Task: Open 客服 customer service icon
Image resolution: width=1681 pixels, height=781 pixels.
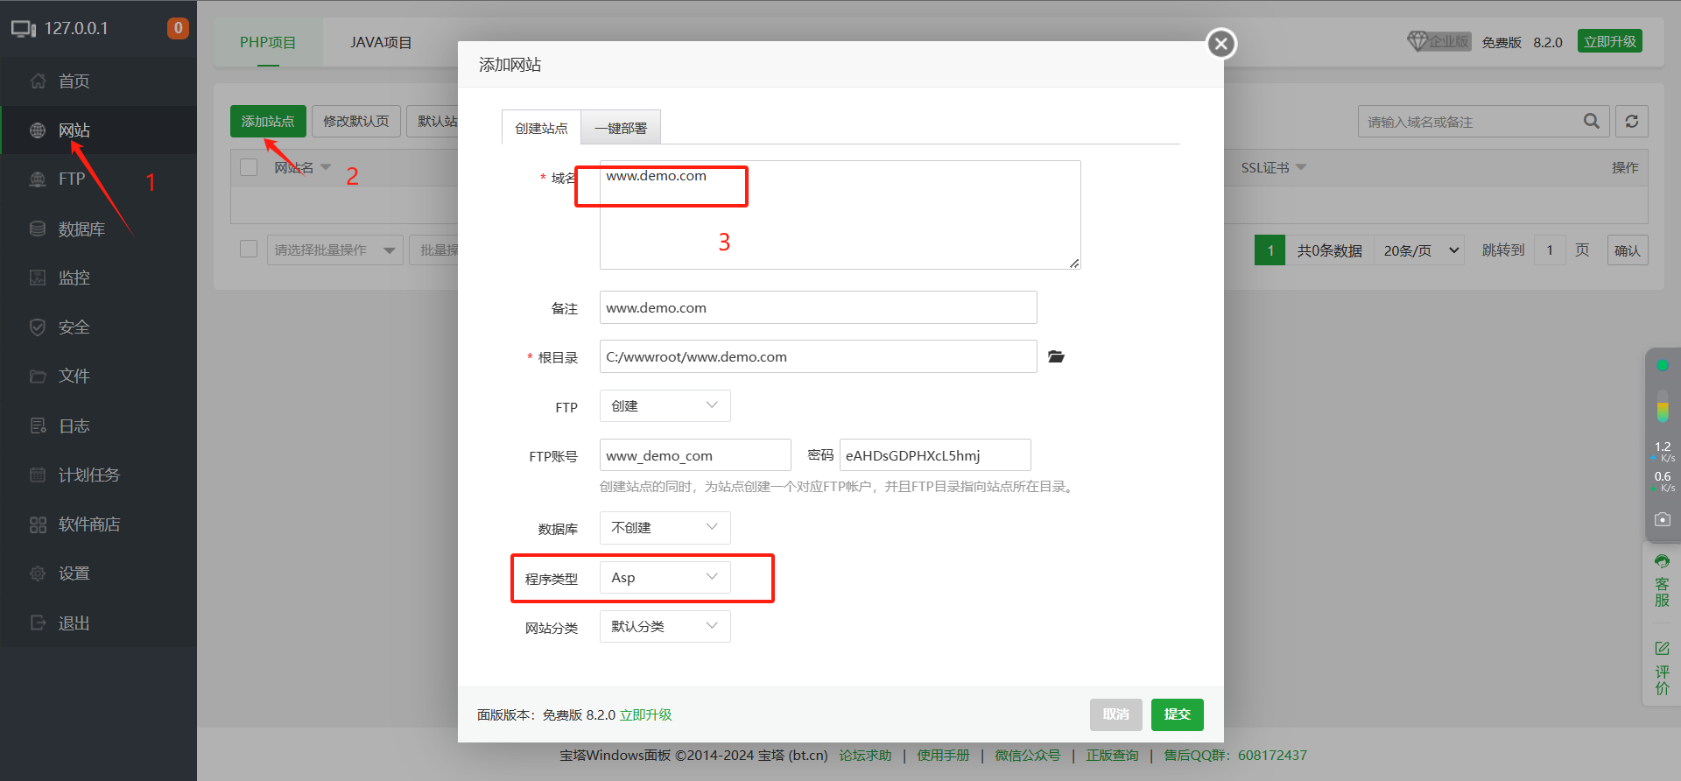Action: pyautogui.click(x=1662, y=561)
